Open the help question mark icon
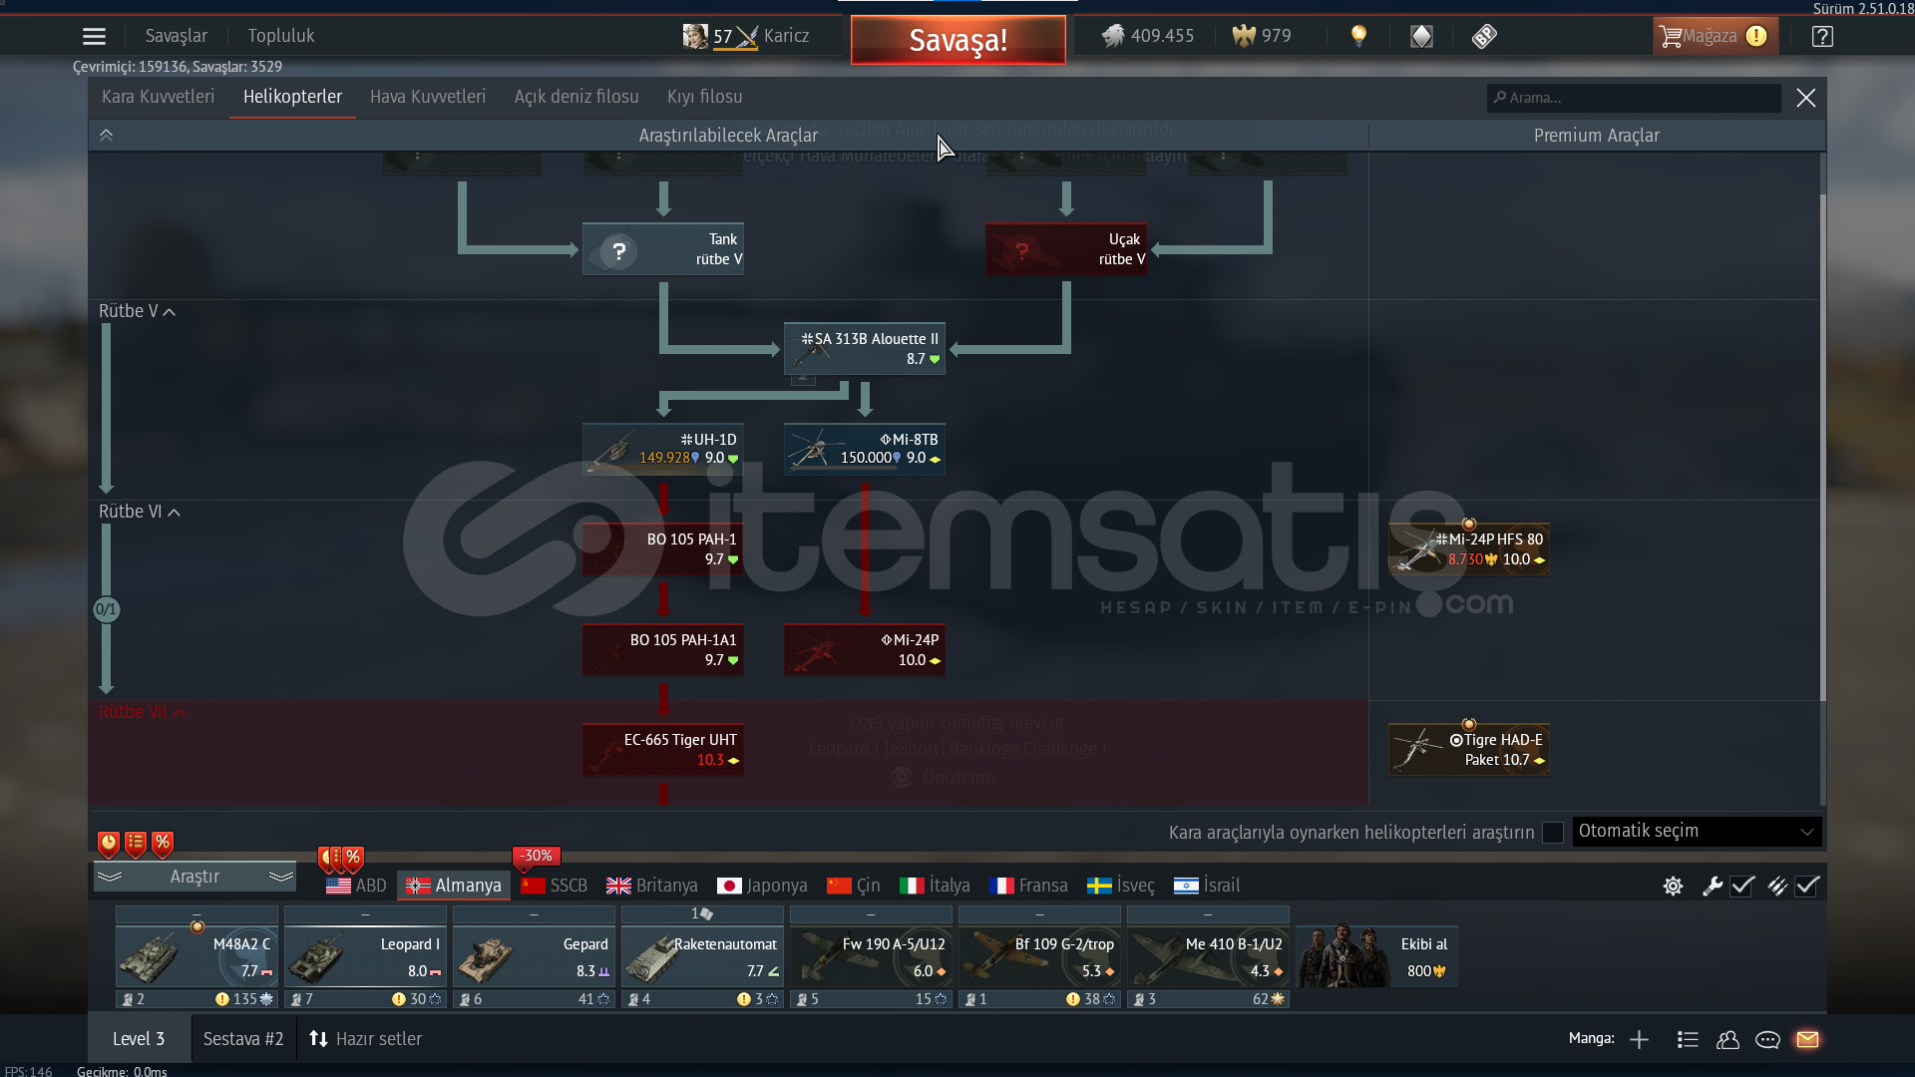 (x=1822, y=37)
